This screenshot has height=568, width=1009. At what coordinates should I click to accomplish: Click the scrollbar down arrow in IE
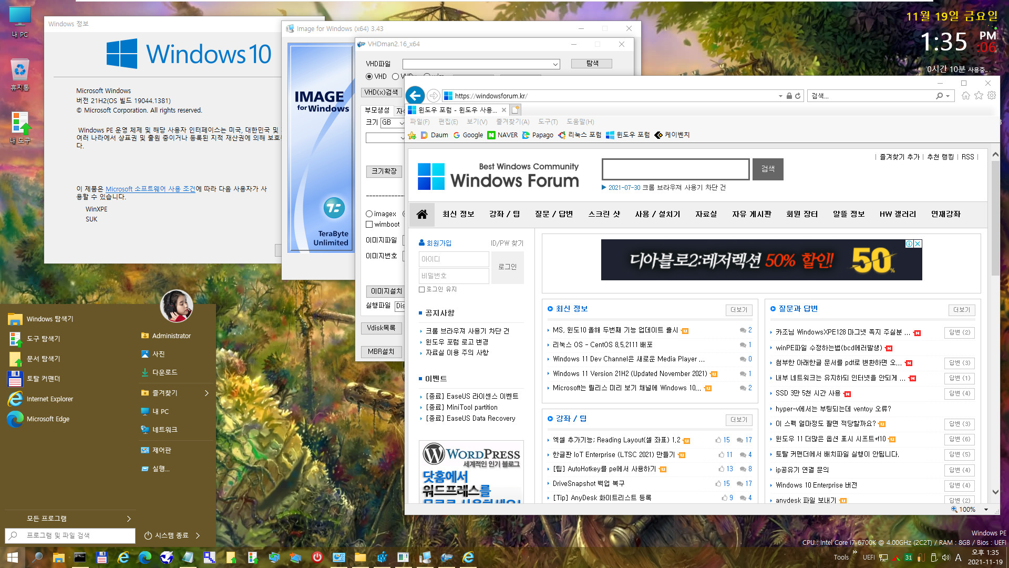pos(995,492)
